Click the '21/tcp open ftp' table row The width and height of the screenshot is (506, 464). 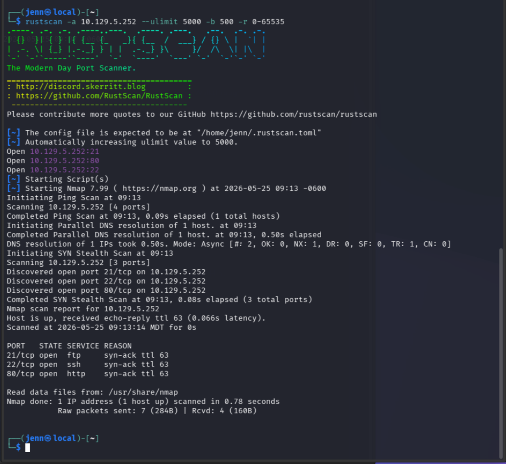tap(87, 355)
